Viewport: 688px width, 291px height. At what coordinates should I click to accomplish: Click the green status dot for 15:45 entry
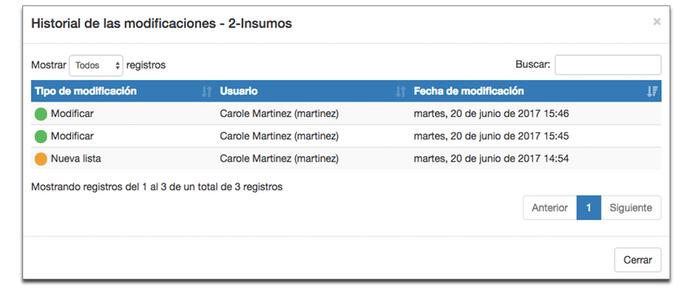41,137
